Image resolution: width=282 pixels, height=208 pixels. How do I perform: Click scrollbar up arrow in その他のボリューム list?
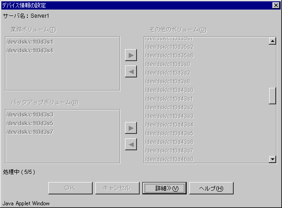(272, 41)
